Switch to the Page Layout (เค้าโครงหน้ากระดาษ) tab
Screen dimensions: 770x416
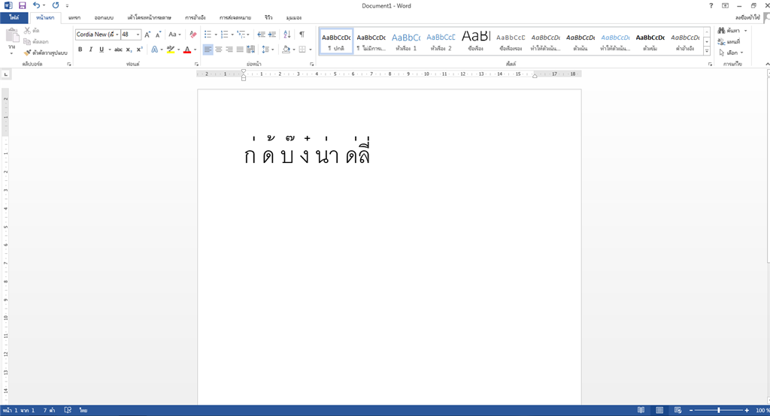click(x=150, y=18)
